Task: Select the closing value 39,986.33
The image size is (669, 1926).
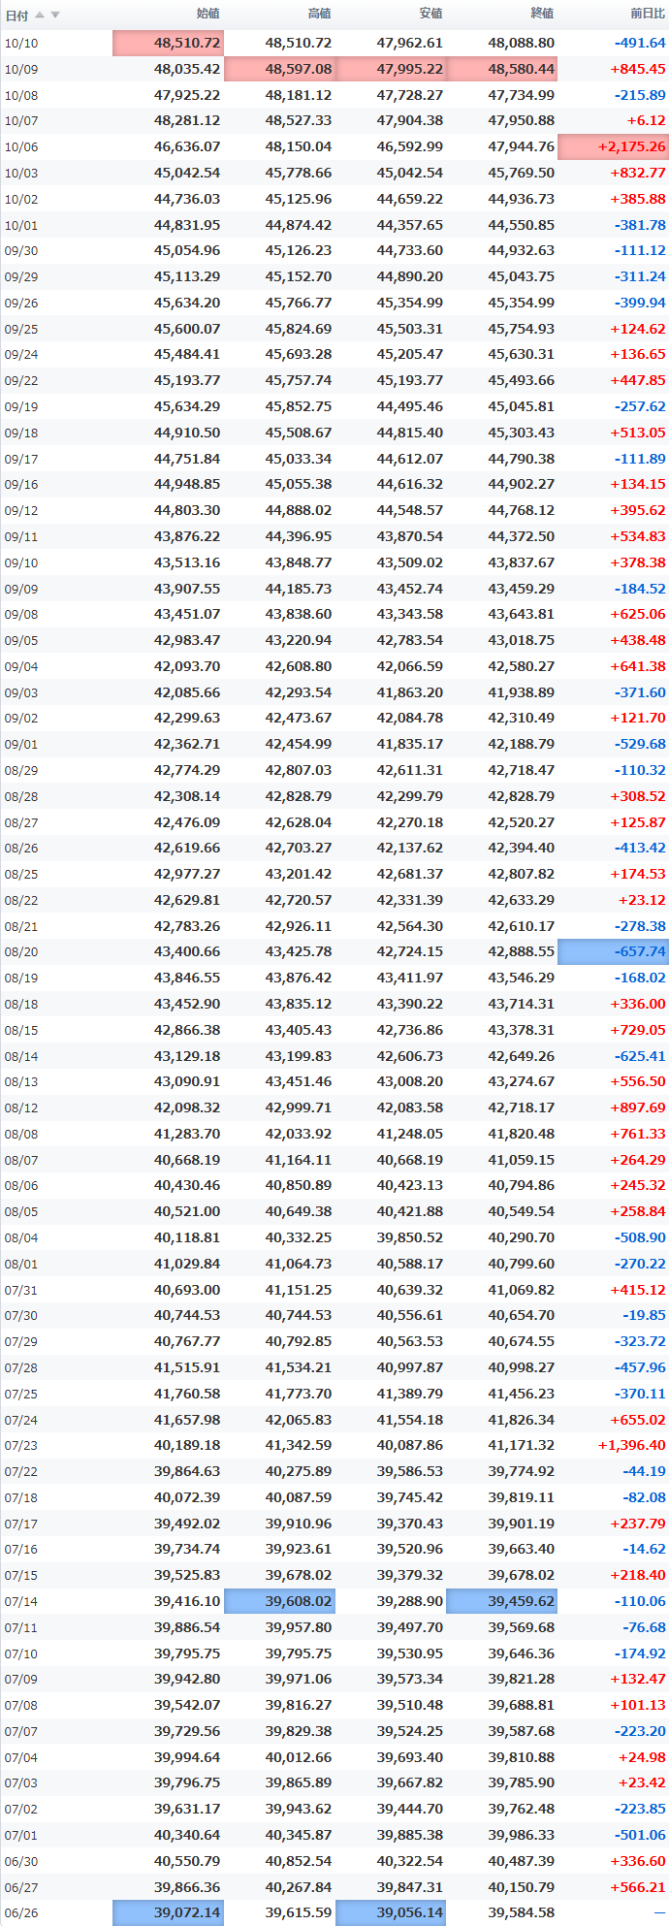Action: pos(522,1835)
